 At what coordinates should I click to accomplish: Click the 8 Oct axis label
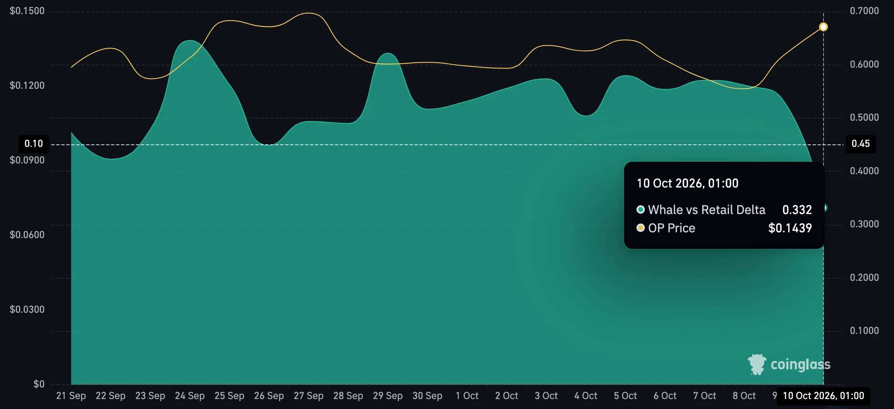click(x=744, y=396)
